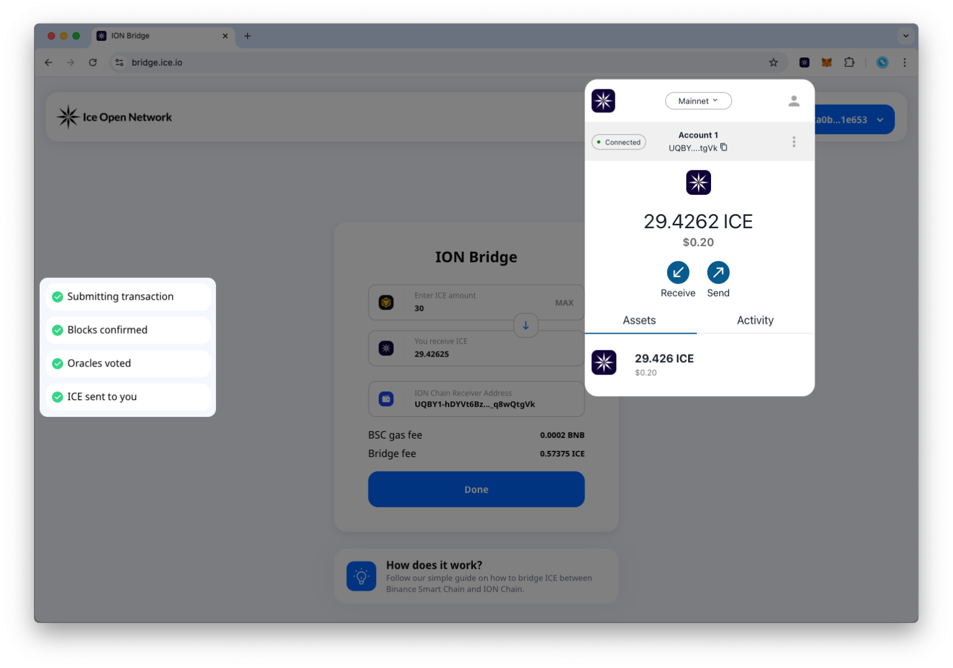Viewport: 953px width, 668px height.
Task: Click the Send icon in the wallet popup
Action: (718, 272)
